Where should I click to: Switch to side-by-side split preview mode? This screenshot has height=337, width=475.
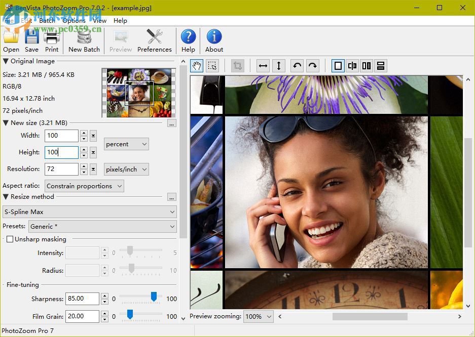click(x=367, y=65)
